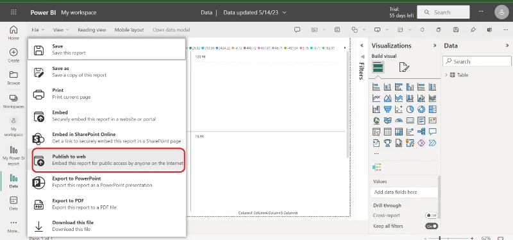Click the toolbar refresh icon
513x240 pixels.
pos(422,30)
